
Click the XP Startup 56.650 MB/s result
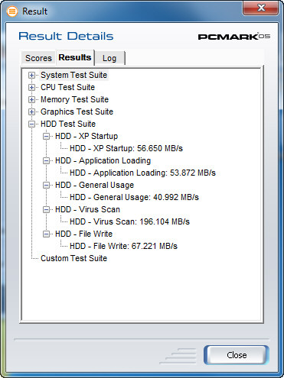point(126,148)
